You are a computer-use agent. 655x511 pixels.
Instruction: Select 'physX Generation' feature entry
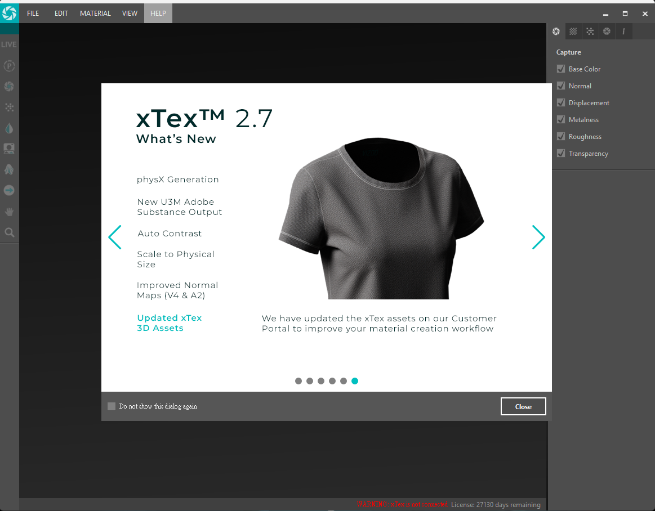tap(178, 180)
